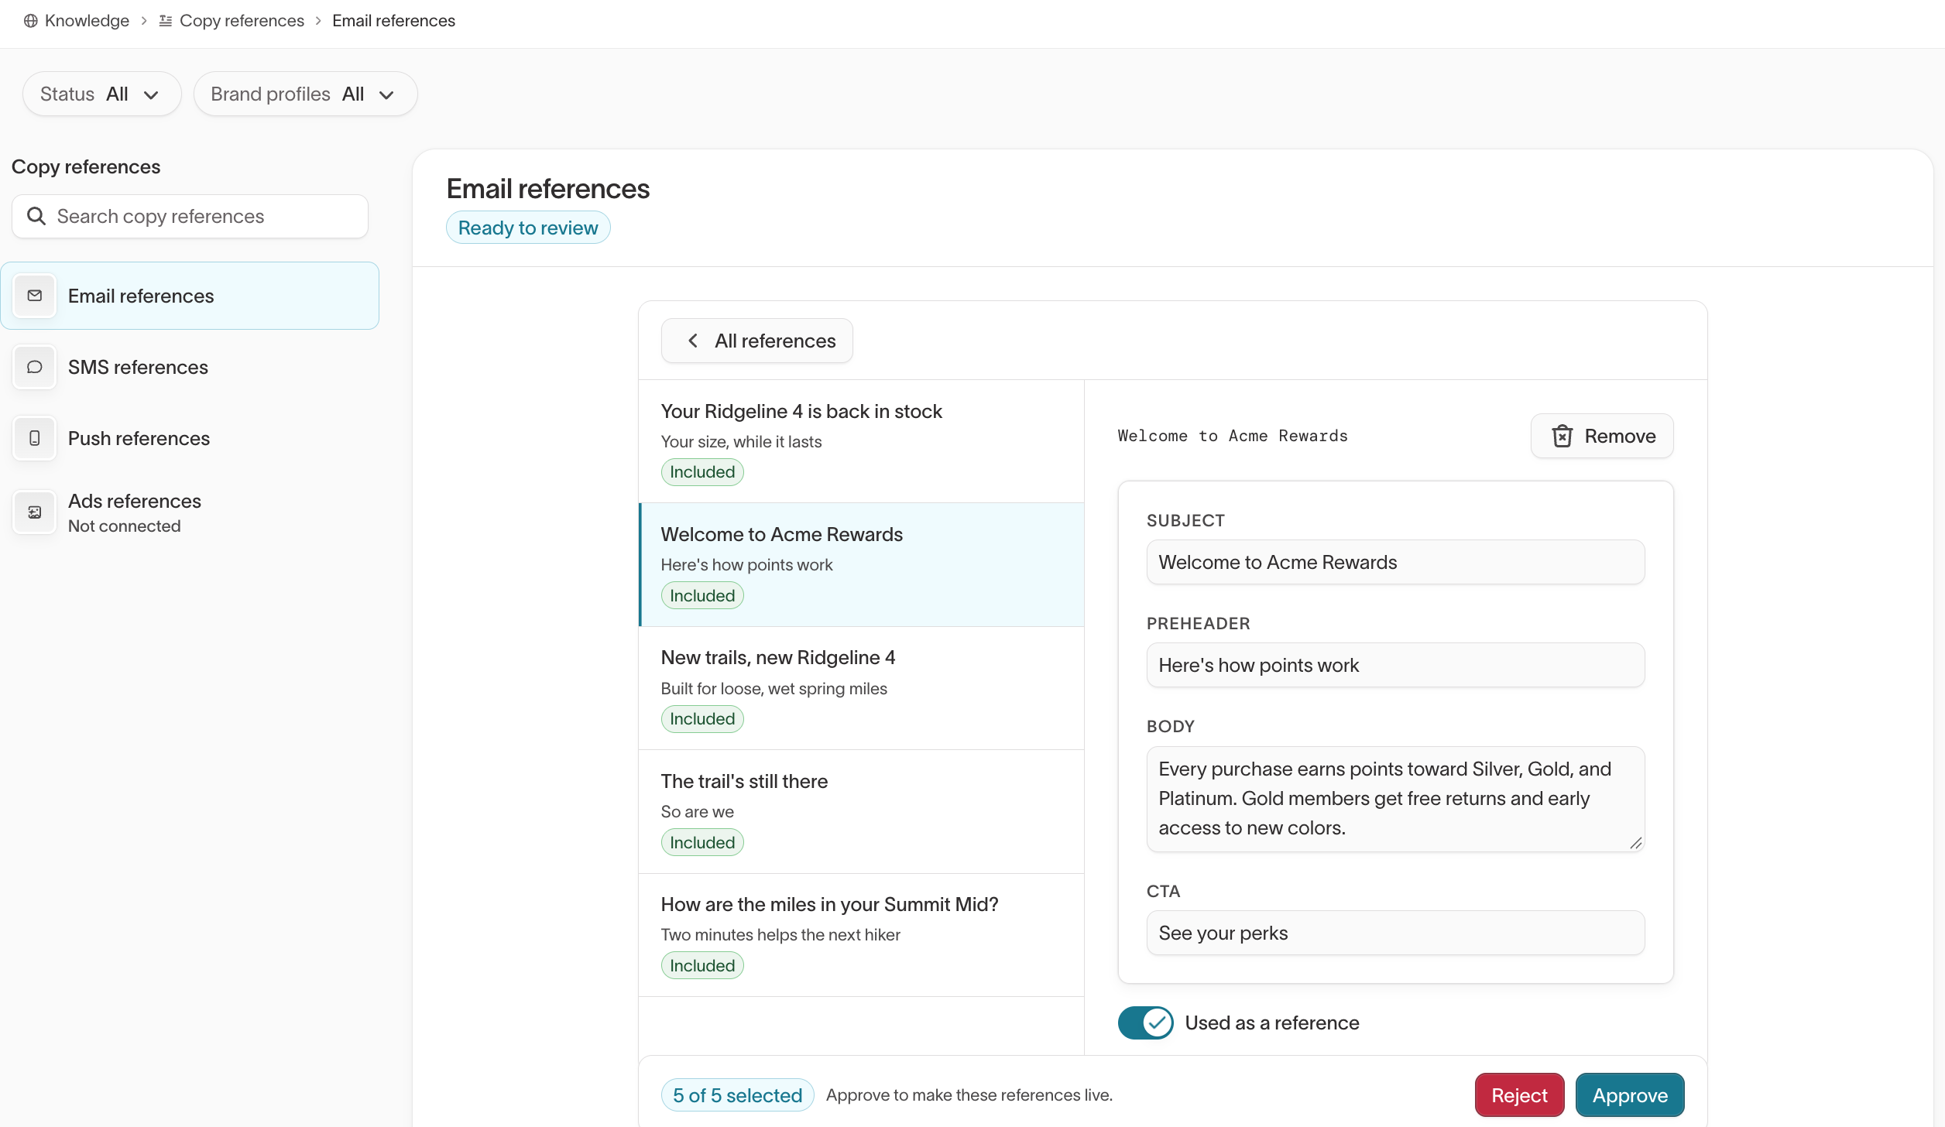
Task: Click Included badge under 'So are we'
Action: pyautogui.click(x=702, y=842)
